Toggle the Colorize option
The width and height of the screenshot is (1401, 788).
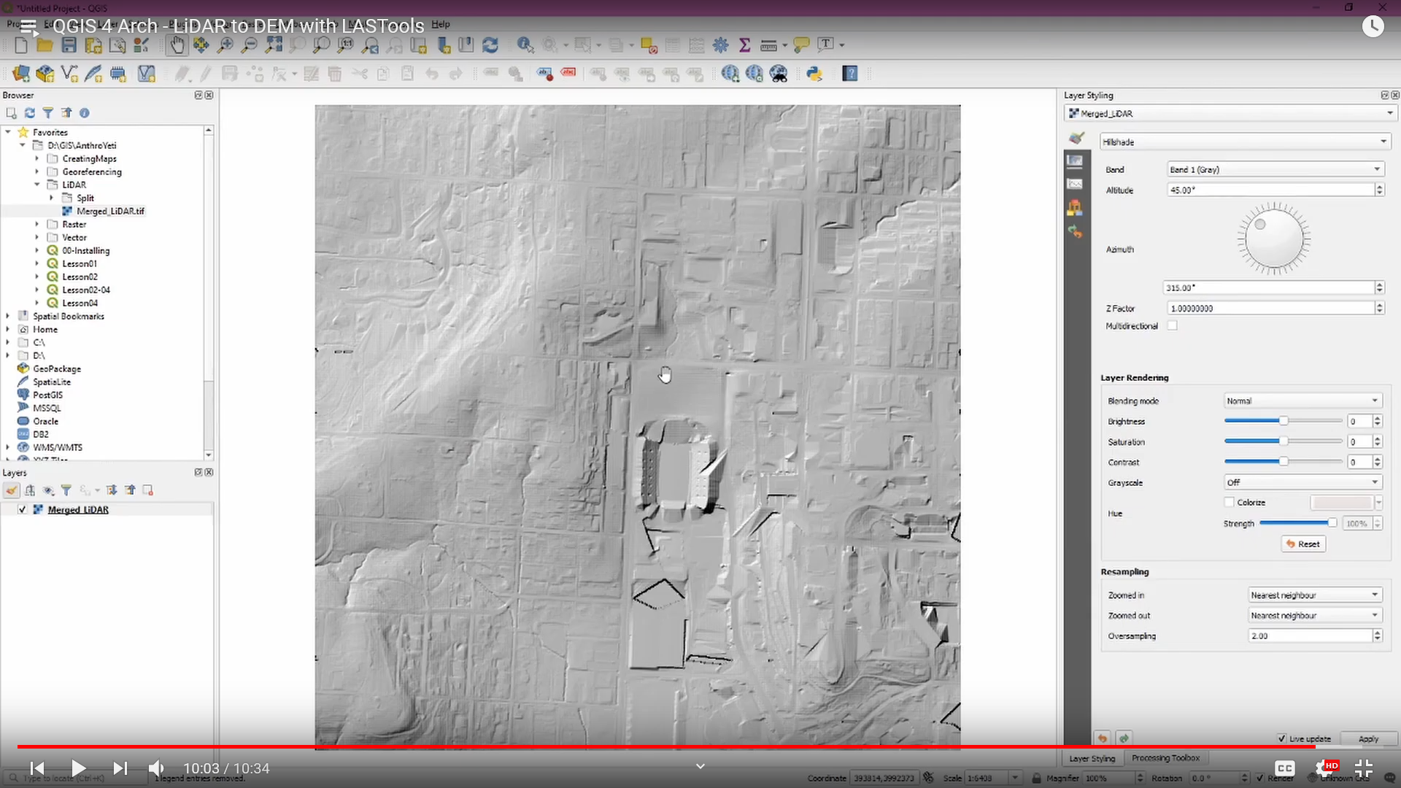click(x=1230, y=502)
